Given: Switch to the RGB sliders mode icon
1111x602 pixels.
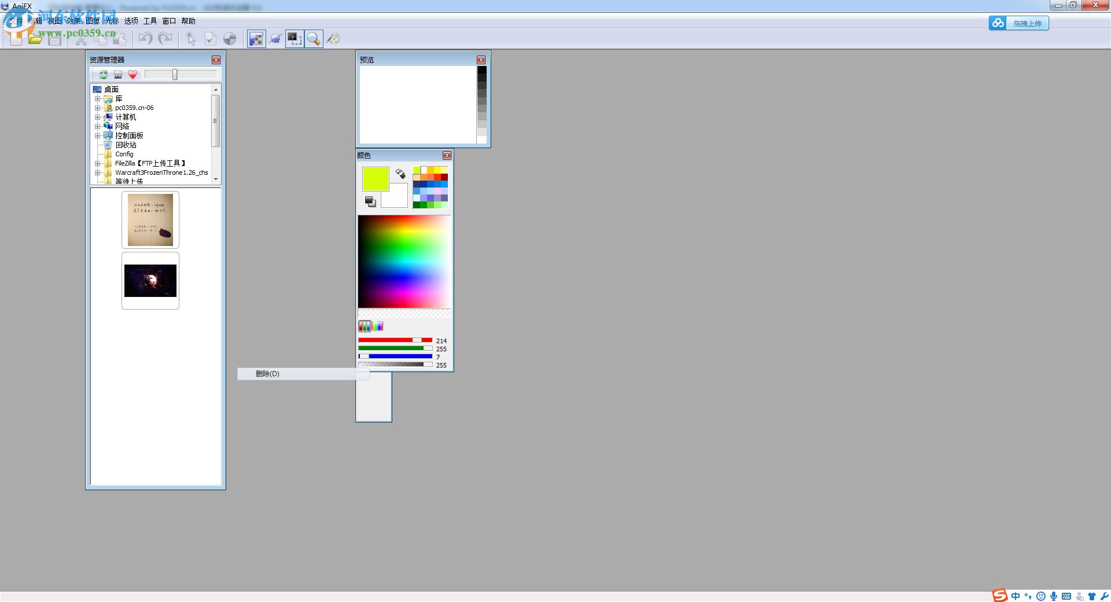Looking at the screenshot, I should coord(365,326).
